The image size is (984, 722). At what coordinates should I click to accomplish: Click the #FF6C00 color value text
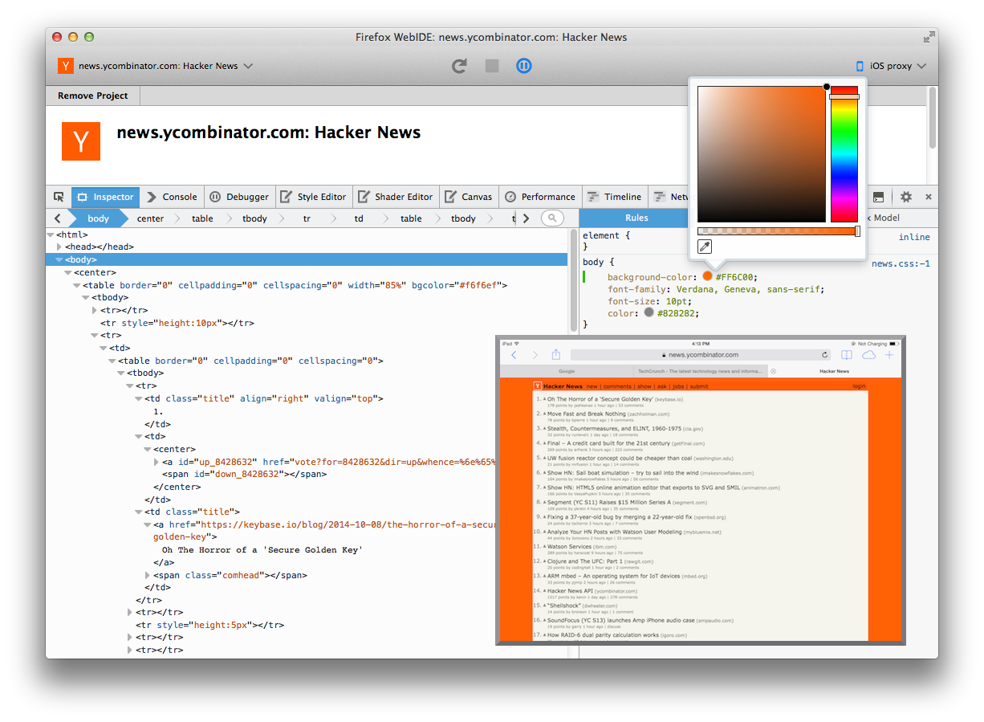735,277
